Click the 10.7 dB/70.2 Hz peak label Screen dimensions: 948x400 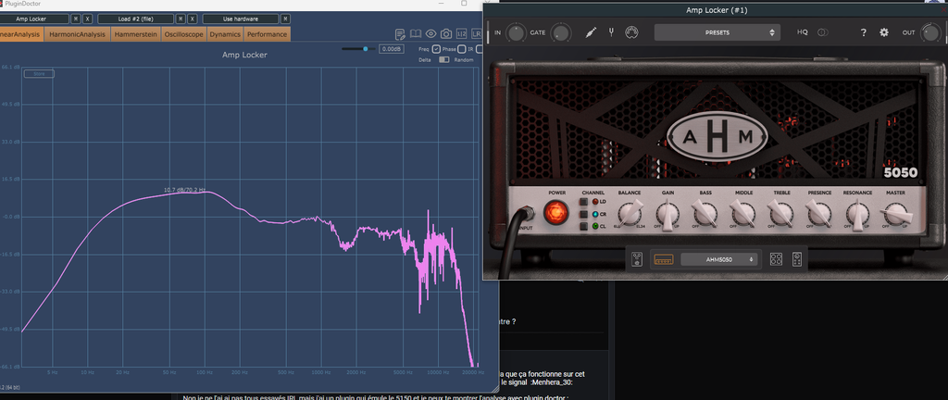click(x=184, y=190)
